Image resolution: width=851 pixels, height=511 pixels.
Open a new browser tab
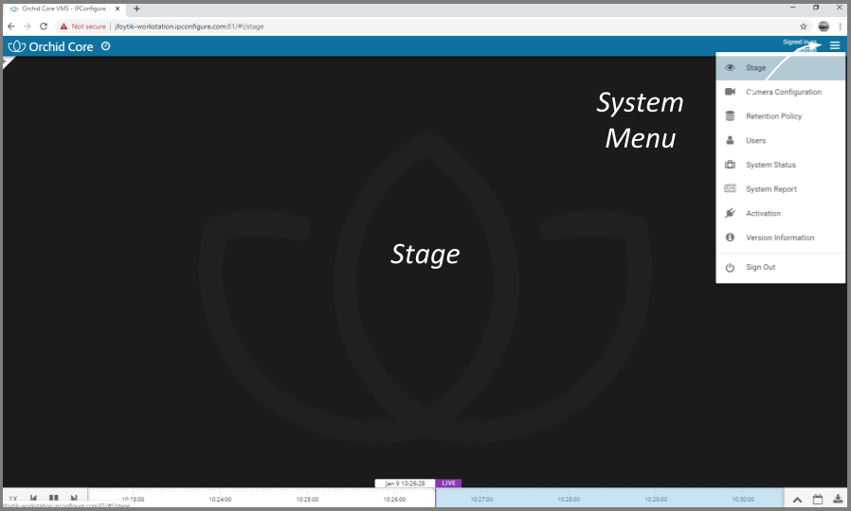136,9
